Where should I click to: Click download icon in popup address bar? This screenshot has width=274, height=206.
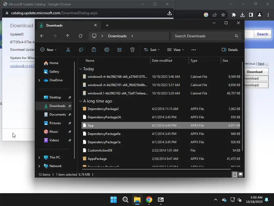point(169,13)
